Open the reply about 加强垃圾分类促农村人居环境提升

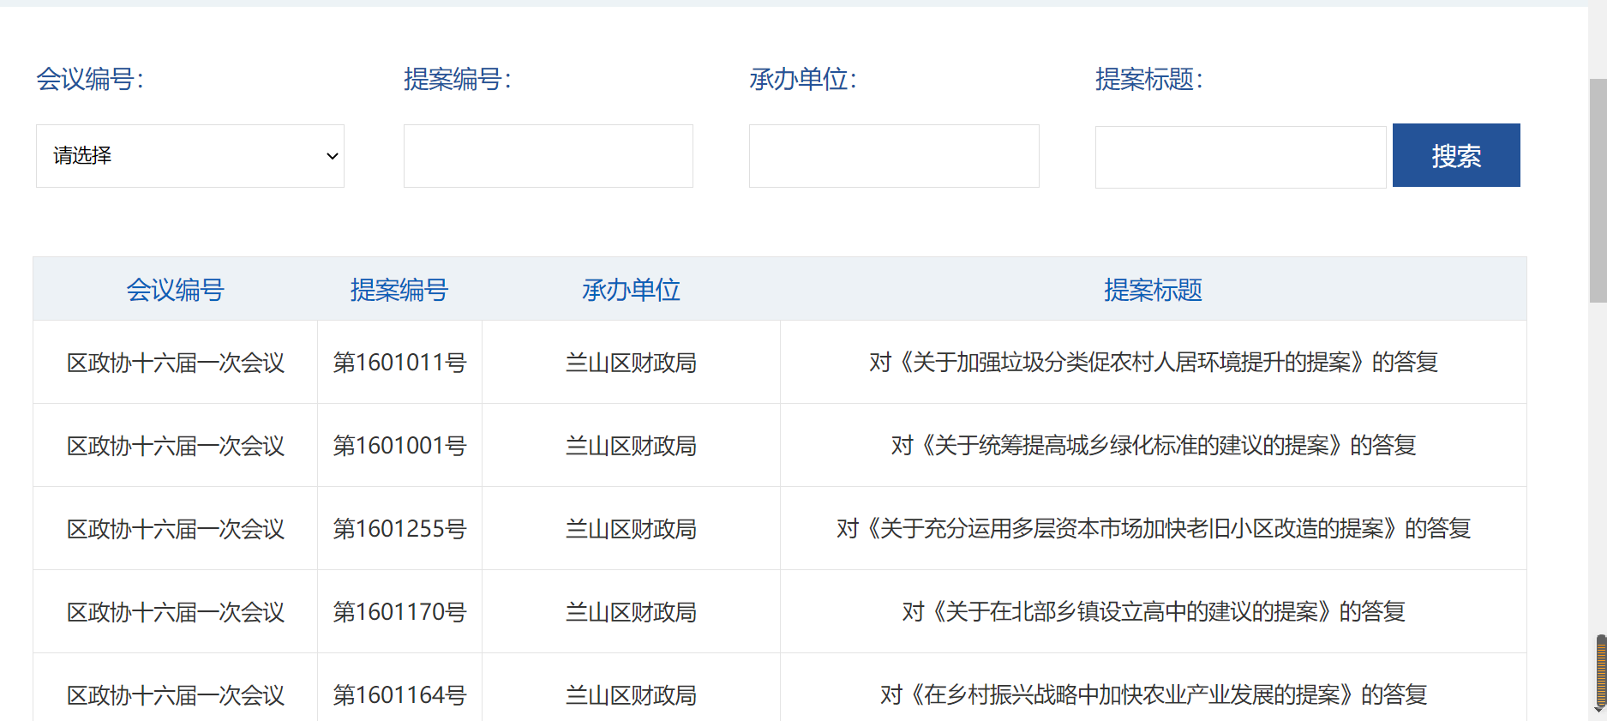point(1153,362)
